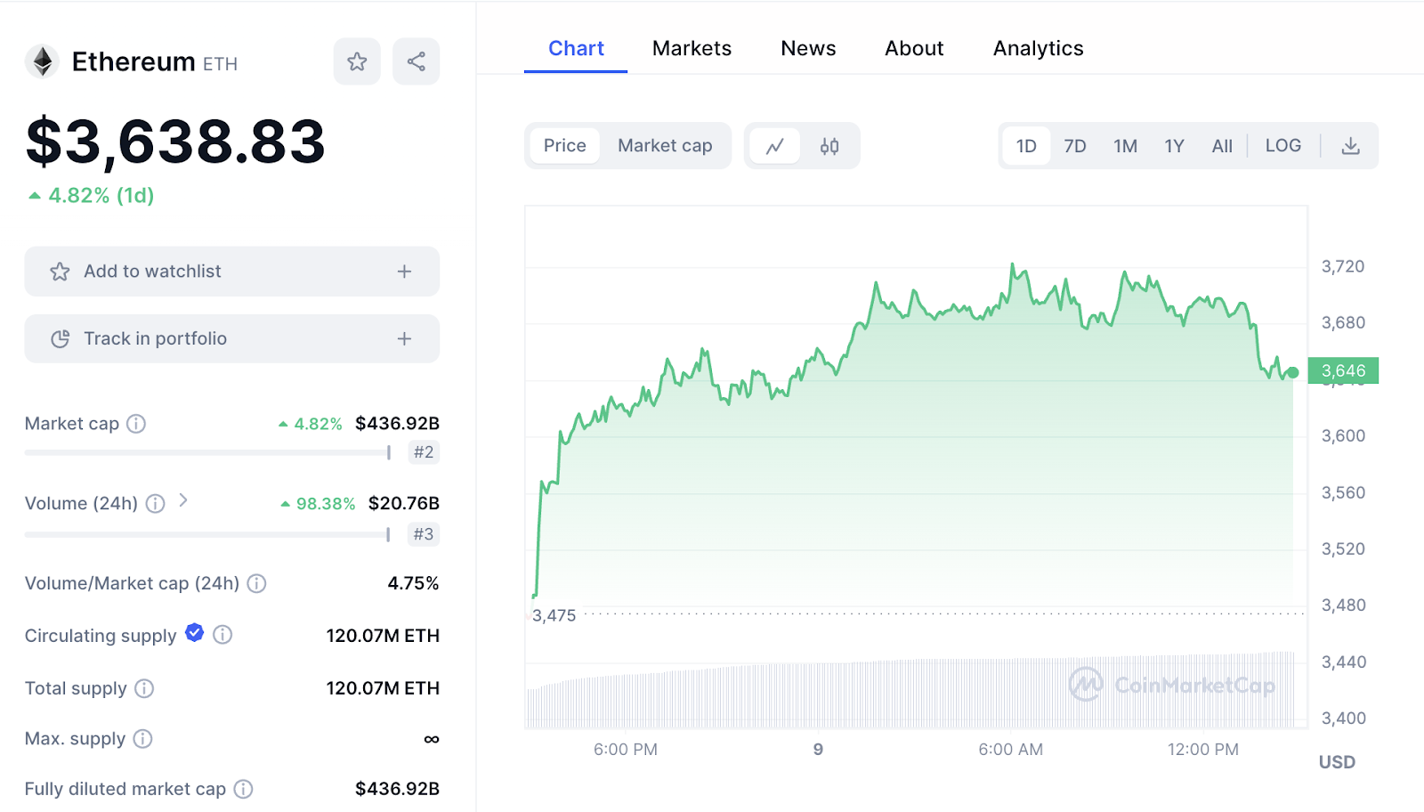This screenshot has width=1424, height=812.
Task: Open the Markets tab
Action: 692,49
